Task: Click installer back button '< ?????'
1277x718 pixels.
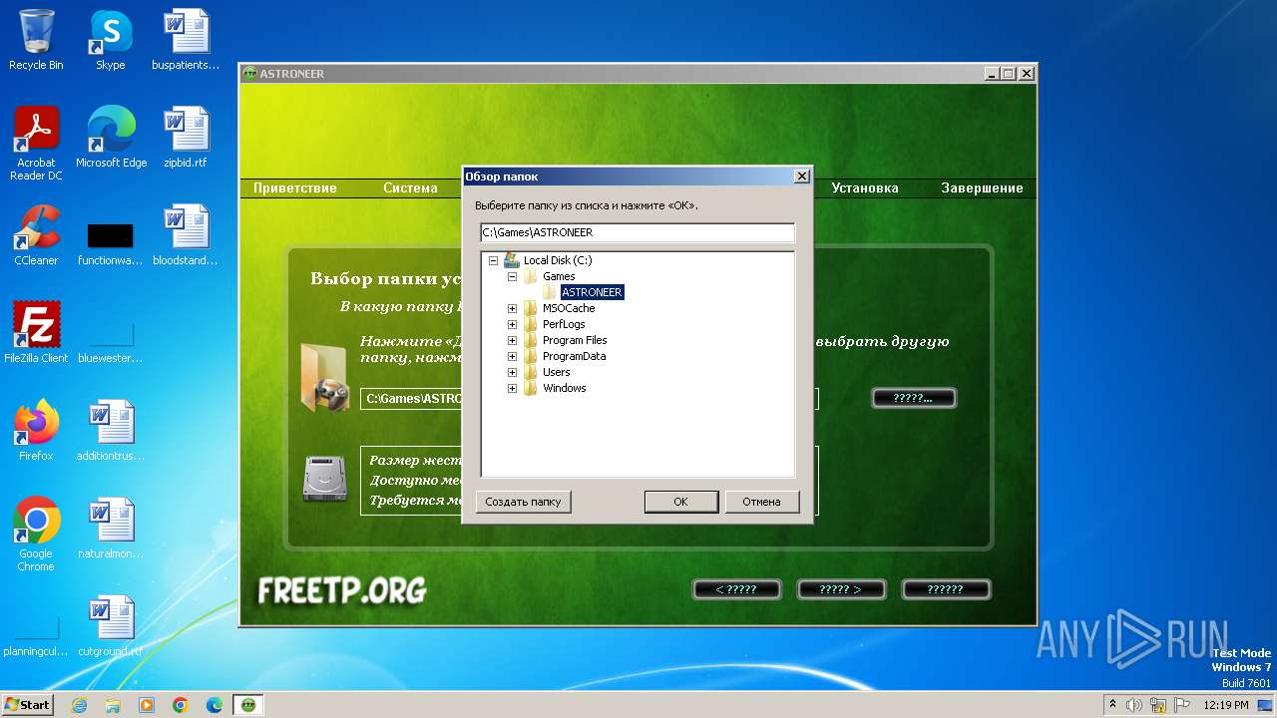Action: [x=736, y=589]
